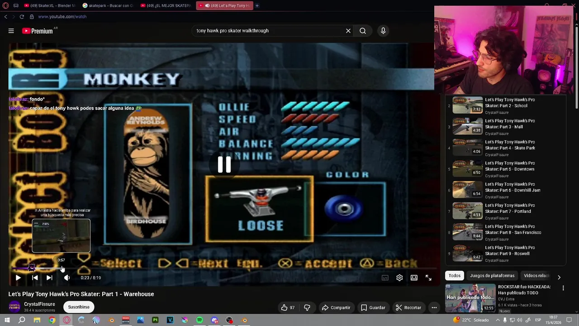
Task: Open playlist video Part 5 - Downtown
Action: 504,169
